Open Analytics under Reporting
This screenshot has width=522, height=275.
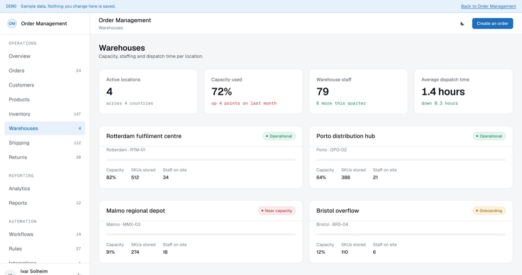pos(45,188)
